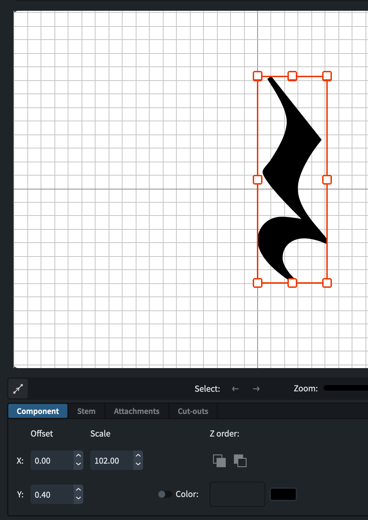Increase X offset with up stepper
This screenshot has height=520, width=368.
pyautogui.click(x=78, y=456)
